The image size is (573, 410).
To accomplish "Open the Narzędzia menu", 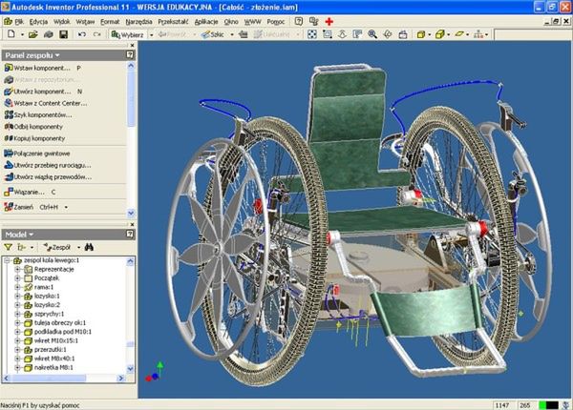I will (x=138, y=22).
